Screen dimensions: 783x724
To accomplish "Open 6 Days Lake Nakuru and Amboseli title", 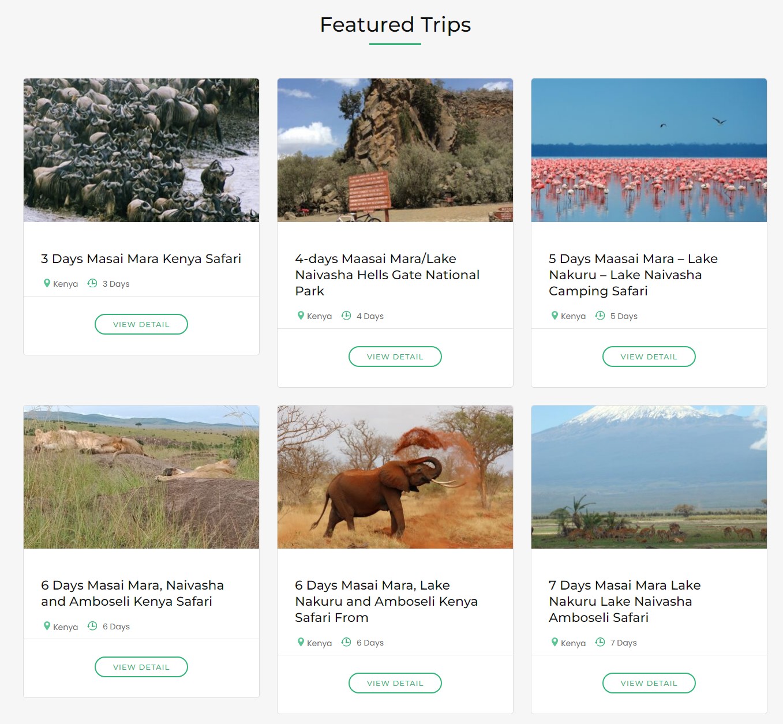I will coord(386,601).
